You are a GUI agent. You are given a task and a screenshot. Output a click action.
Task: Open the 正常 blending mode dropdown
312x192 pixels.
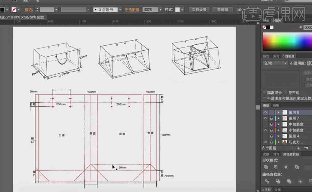tap(275, 63)
